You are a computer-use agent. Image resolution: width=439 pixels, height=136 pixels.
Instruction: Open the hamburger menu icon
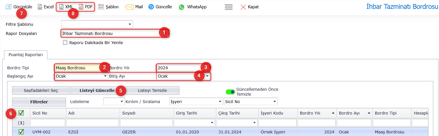pyautogui.click(x=229, y=7)
